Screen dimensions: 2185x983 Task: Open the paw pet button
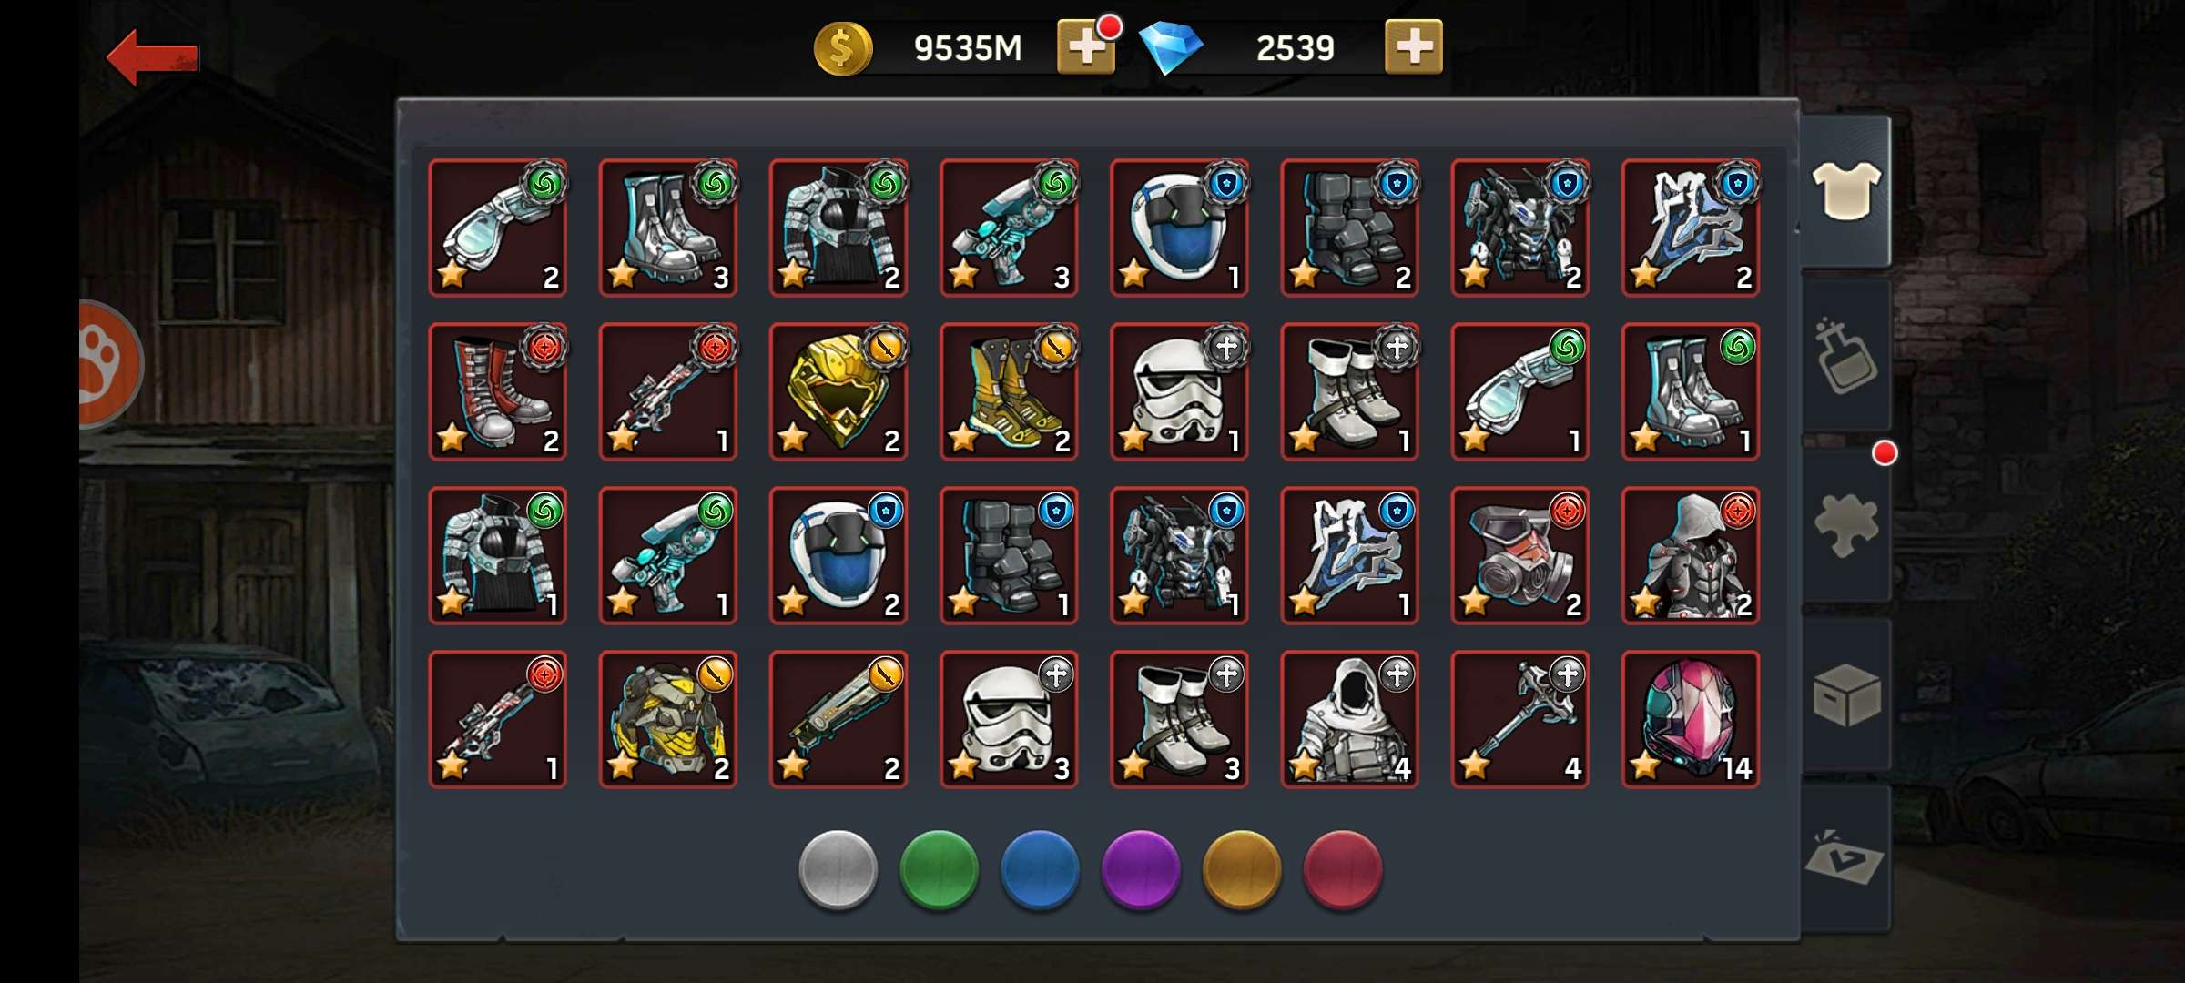tap(109, 363)
